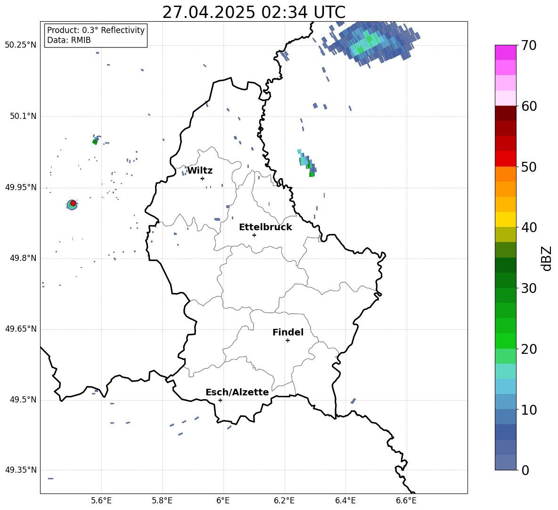Click the 40 label on the dBZ colorbar
The width and height of the screenshot is (558, 510).
pyautogui.click(x=529, y=227)
